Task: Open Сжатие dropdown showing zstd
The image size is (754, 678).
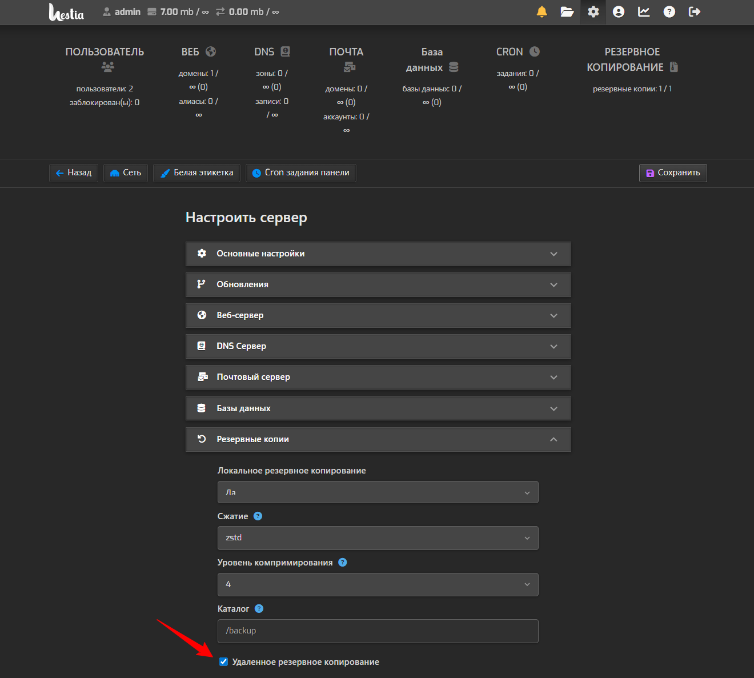Action: [x=378, y=537]
